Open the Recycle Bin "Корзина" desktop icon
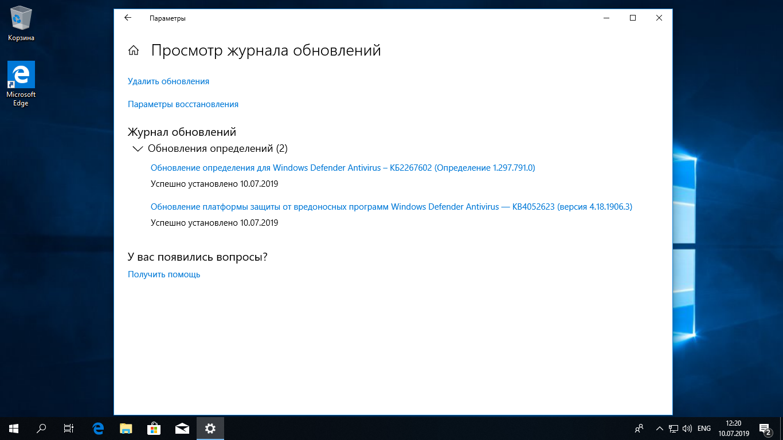This screenshot has height=440, width=783. tap(21, 23)
